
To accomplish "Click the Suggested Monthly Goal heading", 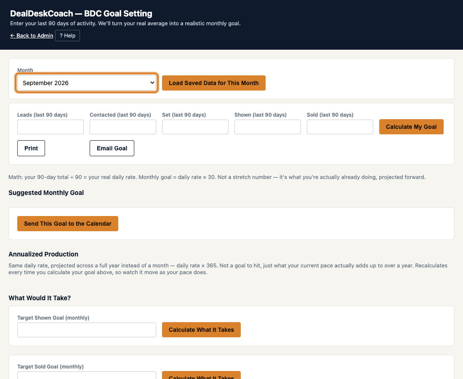I will [x=46, y=192].
